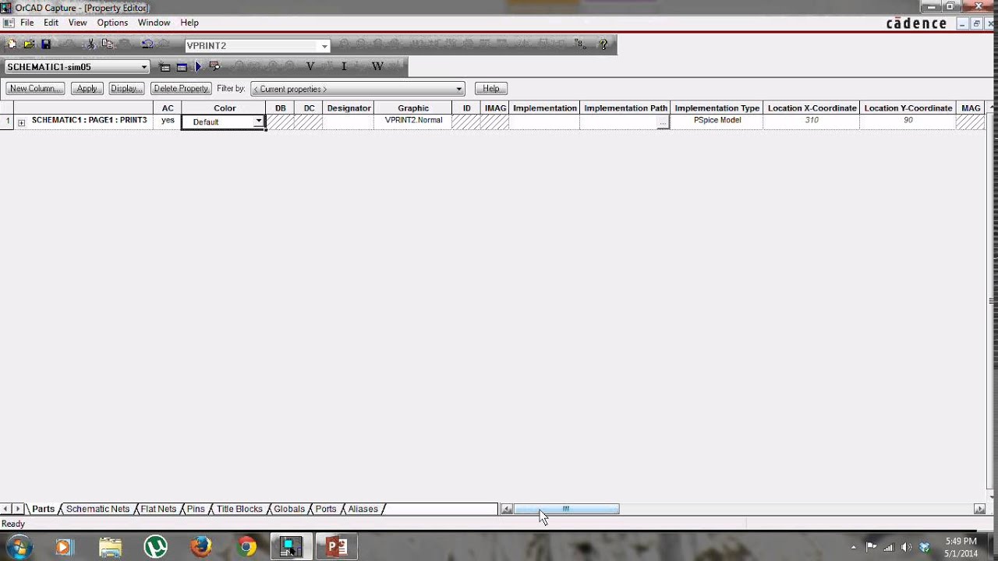Open PowerPoint from the taskbar
The width and height of the screenshot is (998, 561).
[337, 547]
